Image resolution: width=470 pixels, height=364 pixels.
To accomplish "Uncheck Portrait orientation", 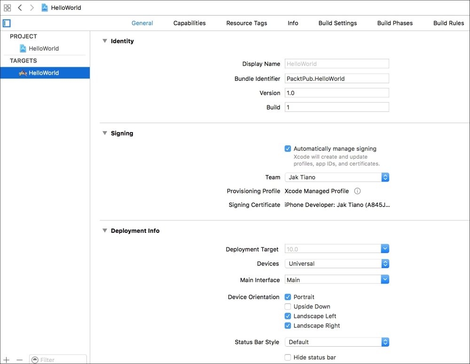I will (288, 297).
